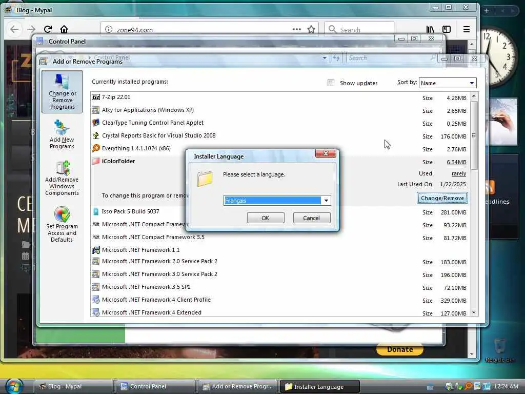Click the 'rarely' usage link
Viewport: 525px width, 394px height.
click(459, 173)
